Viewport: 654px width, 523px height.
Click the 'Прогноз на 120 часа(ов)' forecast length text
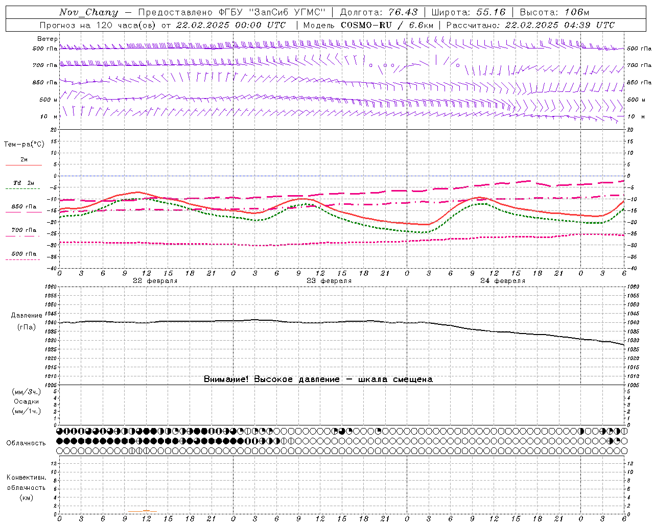pos(98,25)
